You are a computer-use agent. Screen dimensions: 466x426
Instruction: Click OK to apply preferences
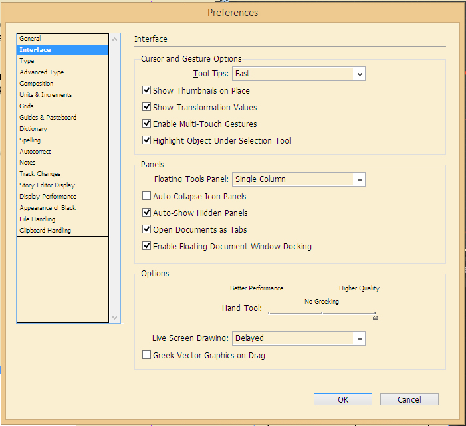pyautogui.click(x=343, y=399)
